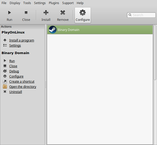Click the Settings link in Actions panel
157x145 pixels.
coord(15,46)
